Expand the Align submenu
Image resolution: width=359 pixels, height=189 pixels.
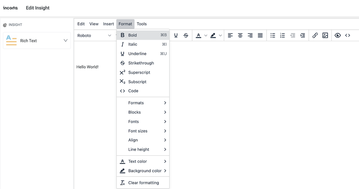pos(143,140)
